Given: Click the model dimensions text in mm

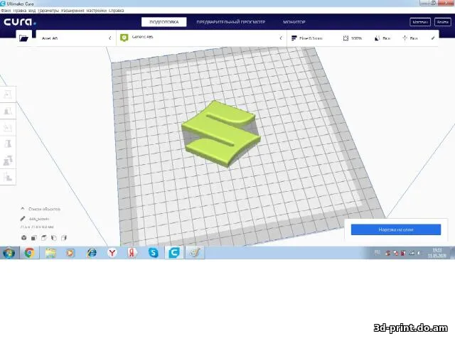Looking at the screenshot, I should click(x=37, y=227).
